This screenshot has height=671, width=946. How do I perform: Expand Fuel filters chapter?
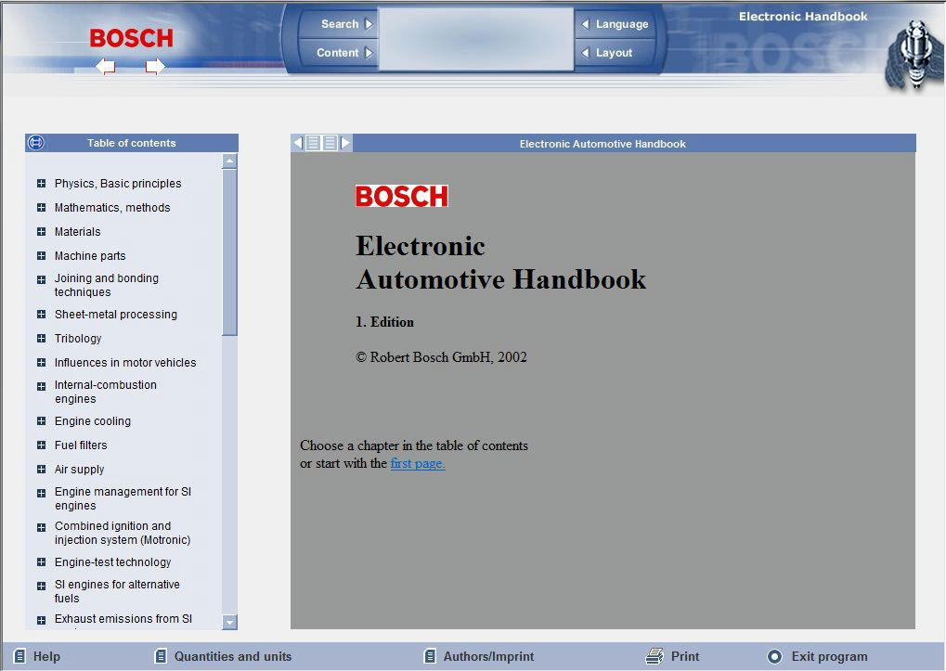pos(41,445)
